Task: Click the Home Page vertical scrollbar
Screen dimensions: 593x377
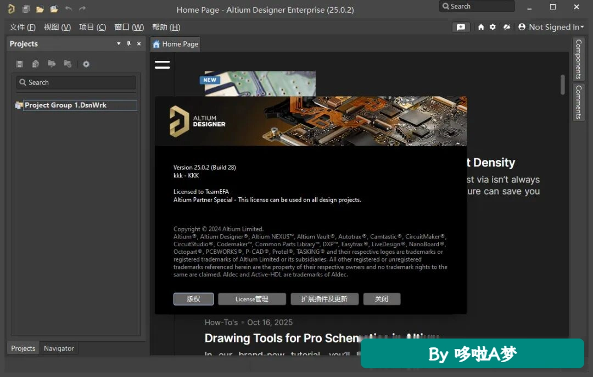Action: 563,85
